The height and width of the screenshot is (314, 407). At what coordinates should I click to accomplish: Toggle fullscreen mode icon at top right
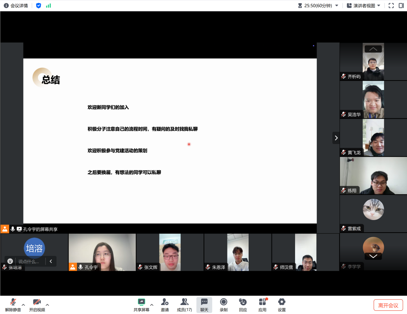(x=391, y=5)
